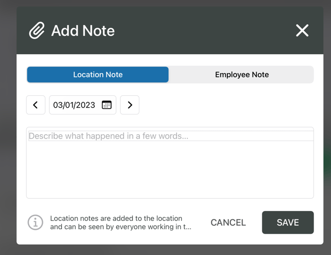This screenshot has height=255, width=331.
Task: Save the note
Action: coord(288,222)
